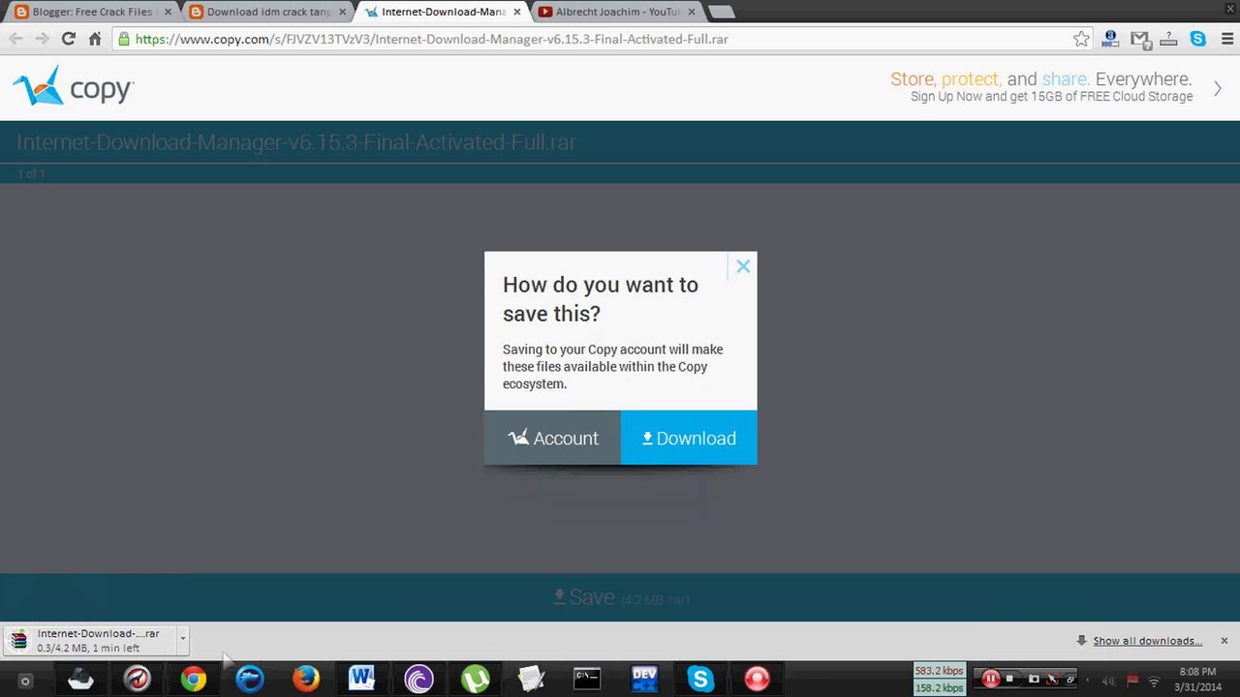Open uTorrent from the taskbar
This screenshot has width=1240, height=697.
[475, 680]
